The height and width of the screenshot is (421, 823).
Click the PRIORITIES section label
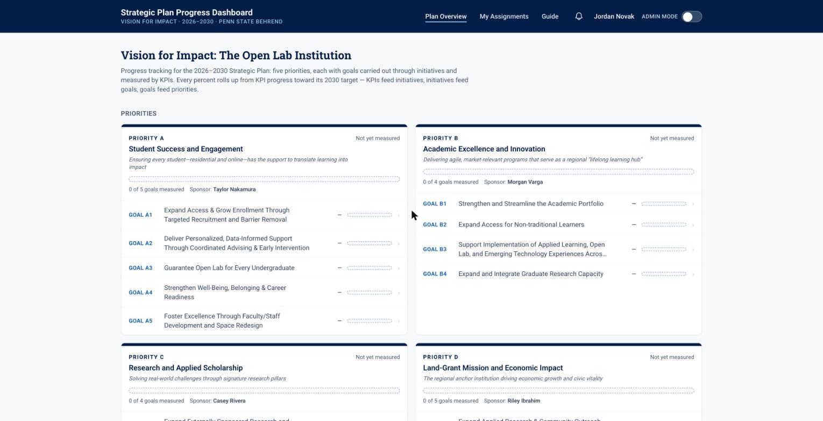point(139,114)
